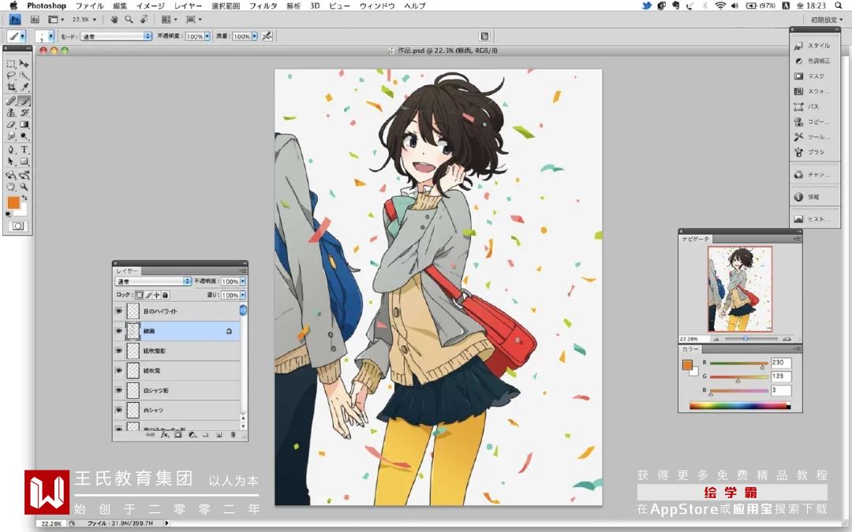
Task: Launch Bridge from application bar
Action: (x=35, y=20)
